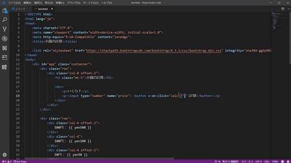Click the bootstrapcdn stylesheet URL link
Viewport: 291px width, 163px height.
(154, 50)
